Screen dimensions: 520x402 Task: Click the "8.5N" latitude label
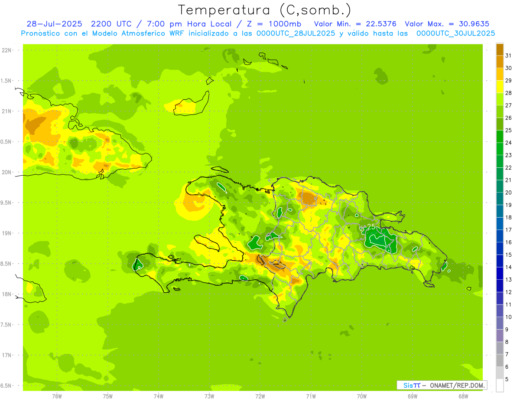pyautogui.click(x=6, y=264)
